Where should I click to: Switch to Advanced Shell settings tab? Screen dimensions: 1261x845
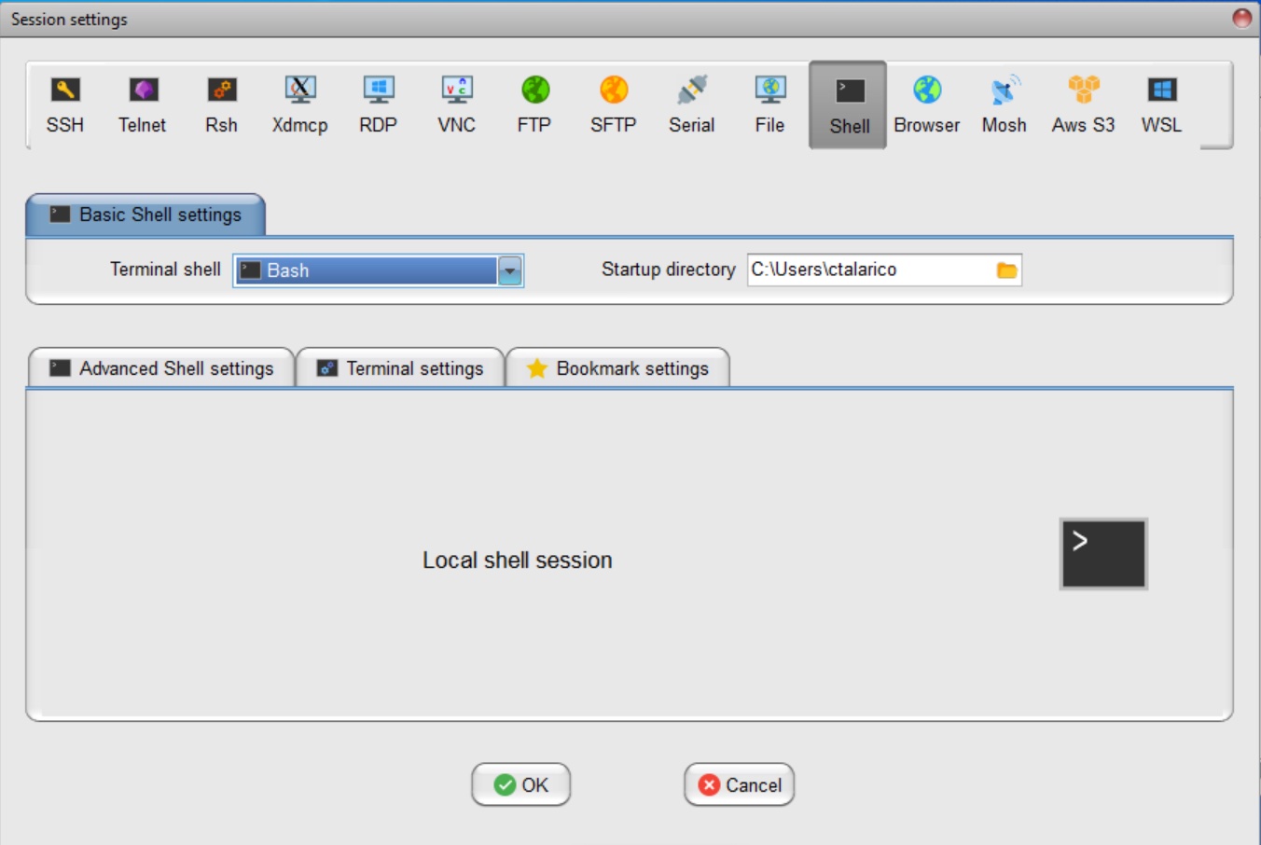[161, 368]
